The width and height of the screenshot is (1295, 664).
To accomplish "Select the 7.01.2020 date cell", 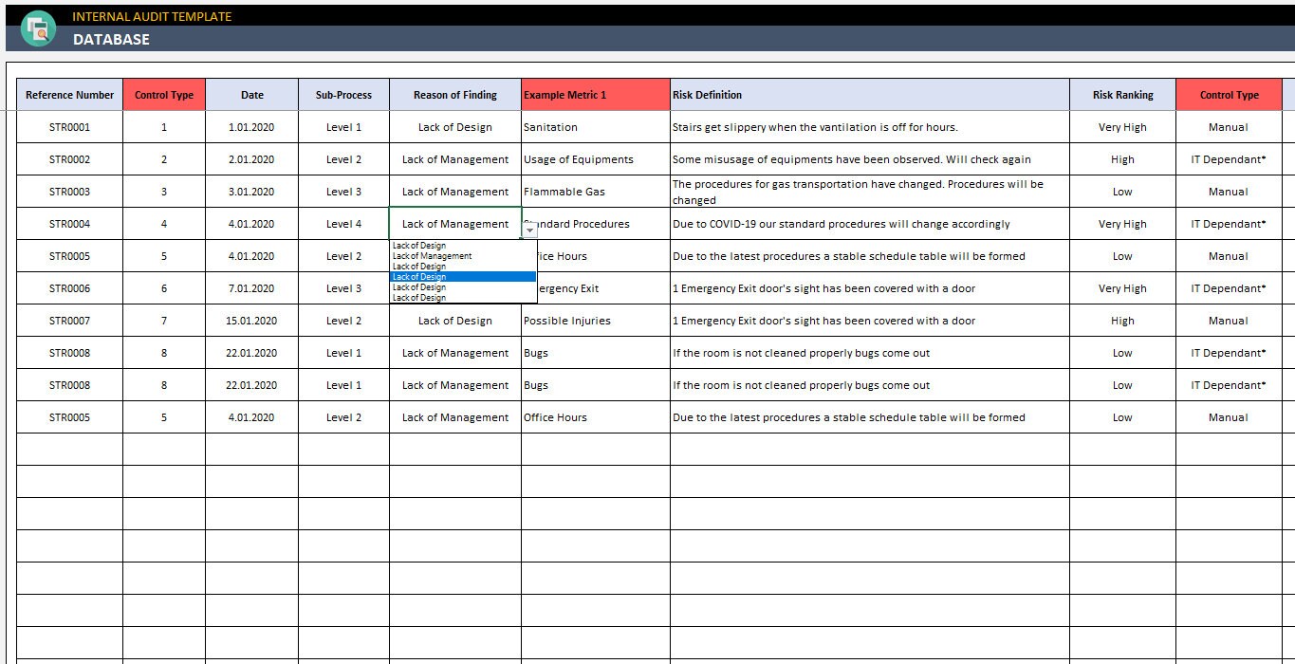I will 251,288.
